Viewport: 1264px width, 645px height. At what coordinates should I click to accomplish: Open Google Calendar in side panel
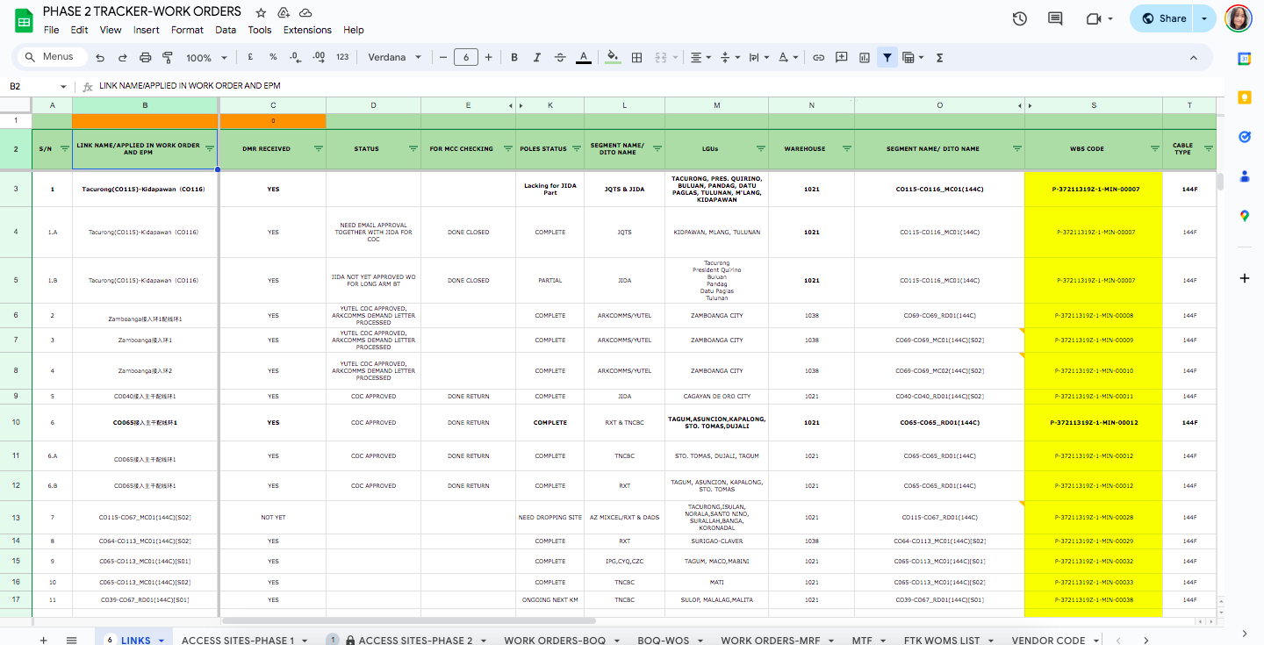pos(1244,58)
